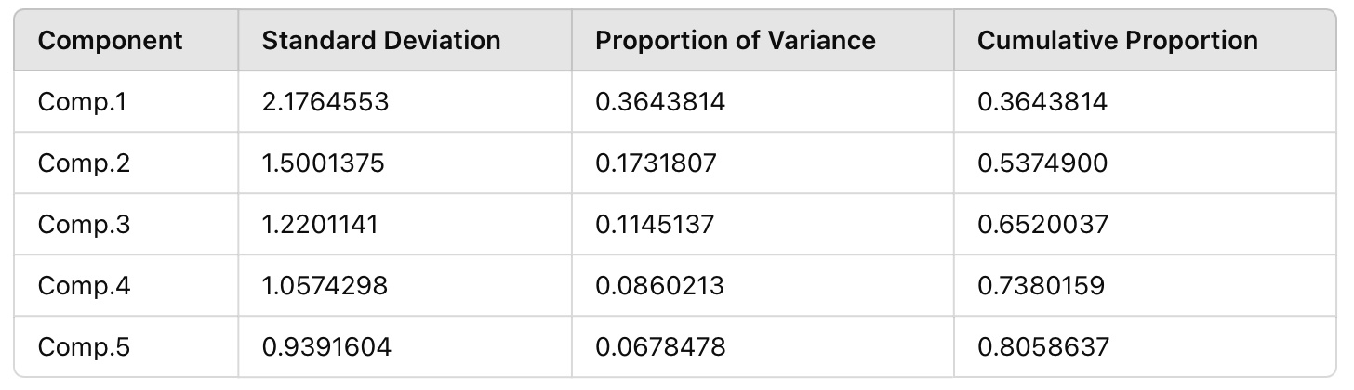Click standard deviation value 2.1764553

(x=325, y=102)
